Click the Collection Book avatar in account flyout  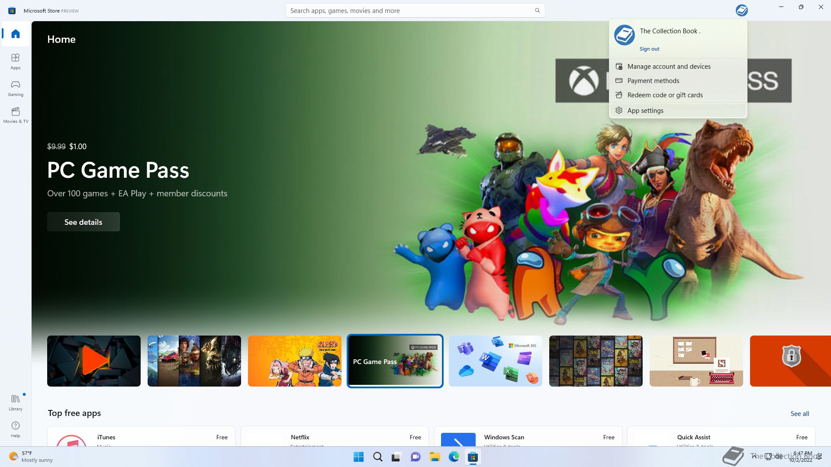(624, 35)
